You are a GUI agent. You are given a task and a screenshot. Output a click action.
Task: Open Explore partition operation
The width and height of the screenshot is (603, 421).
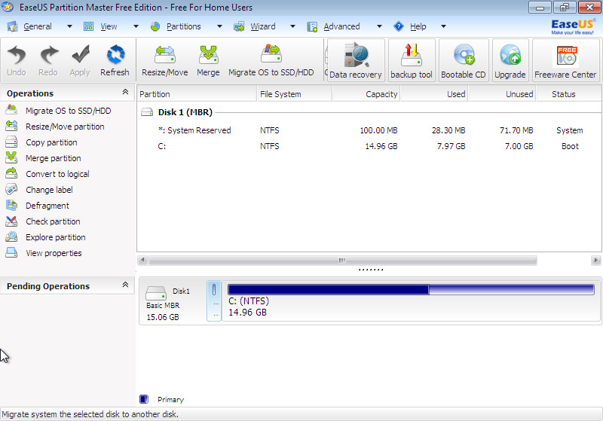point(55,237)
